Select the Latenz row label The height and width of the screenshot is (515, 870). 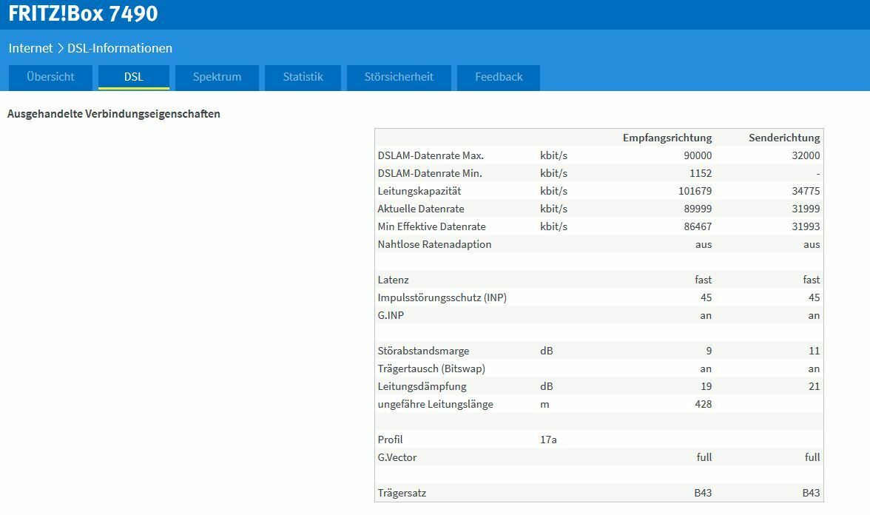coord(394,280)
